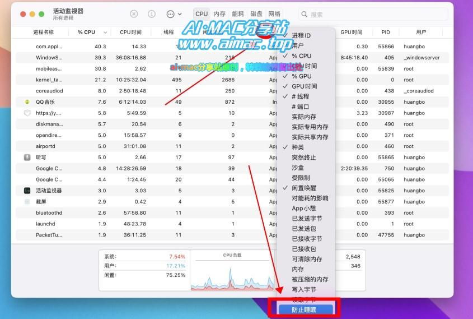Open the process info toolbar icon

(x=152, y=14)
